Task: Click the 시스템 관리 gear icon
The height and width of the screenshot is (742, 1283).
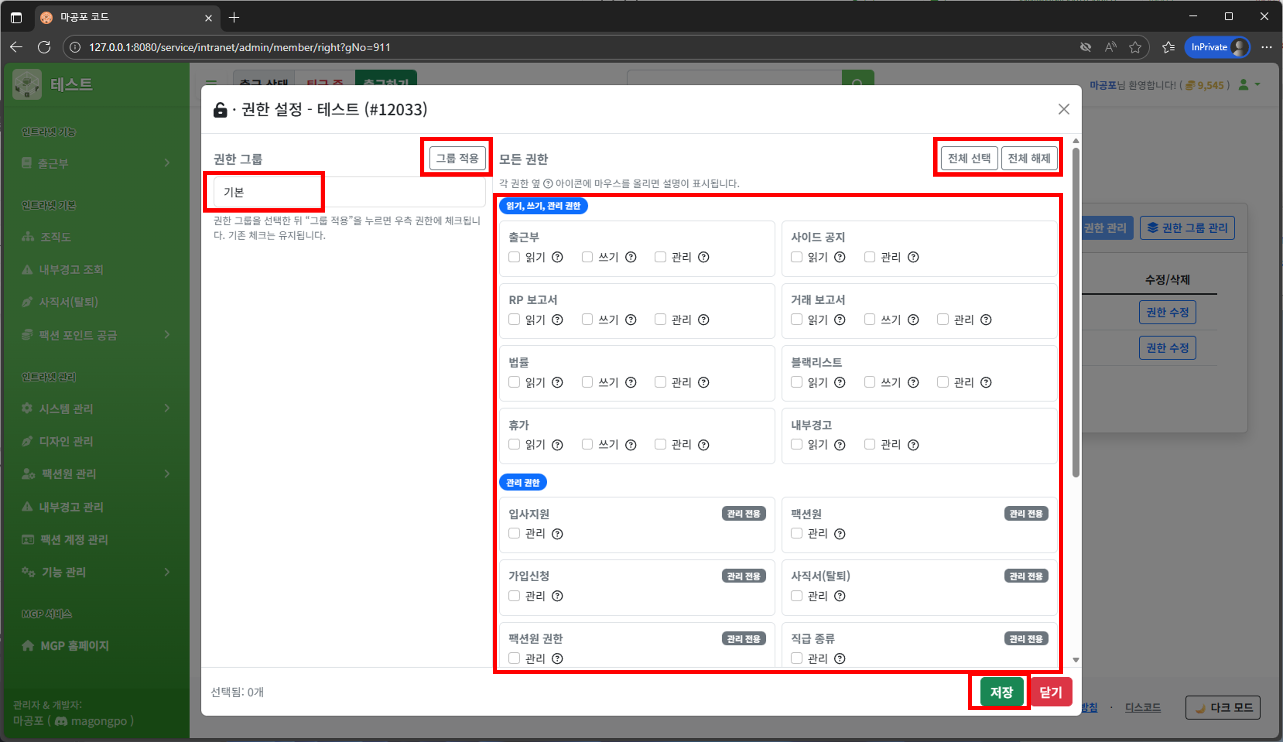Action: click(26, 408)
